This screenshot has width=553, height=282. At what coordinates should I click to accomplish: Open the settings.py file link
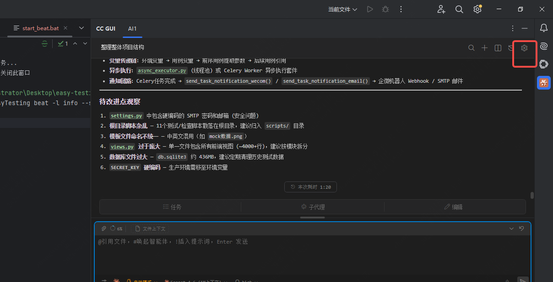click(x=126, y=116)
